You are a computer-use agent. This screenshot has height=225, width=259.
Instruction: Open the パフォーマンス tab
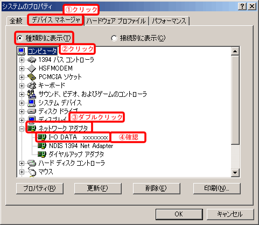(x=169, y=21)
